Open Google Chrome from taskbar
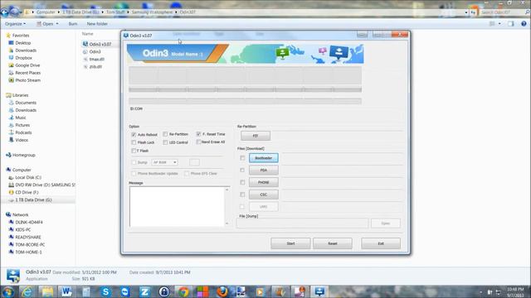Viewport: 531px width, 298px height. click(183, 291)
